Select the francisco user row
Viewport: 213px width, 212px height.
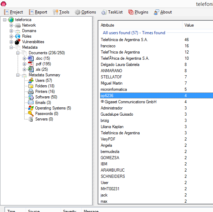[157, 46]
